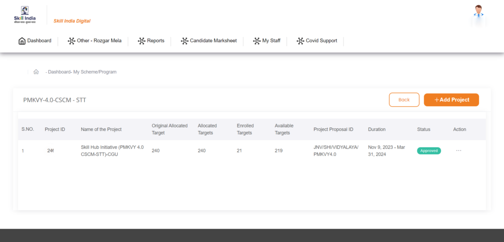The width and height of the screenshot is (504, 242).
Task: Click the JNV/SHI/VIDYALAYA/PMKVY4.0 proposal ID cell
Action: tap(336, 151)
